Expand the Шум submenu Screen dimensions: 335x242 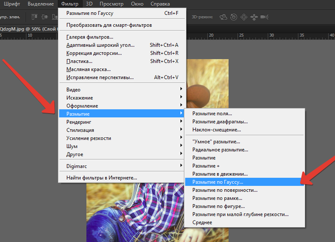coord(122,146)
